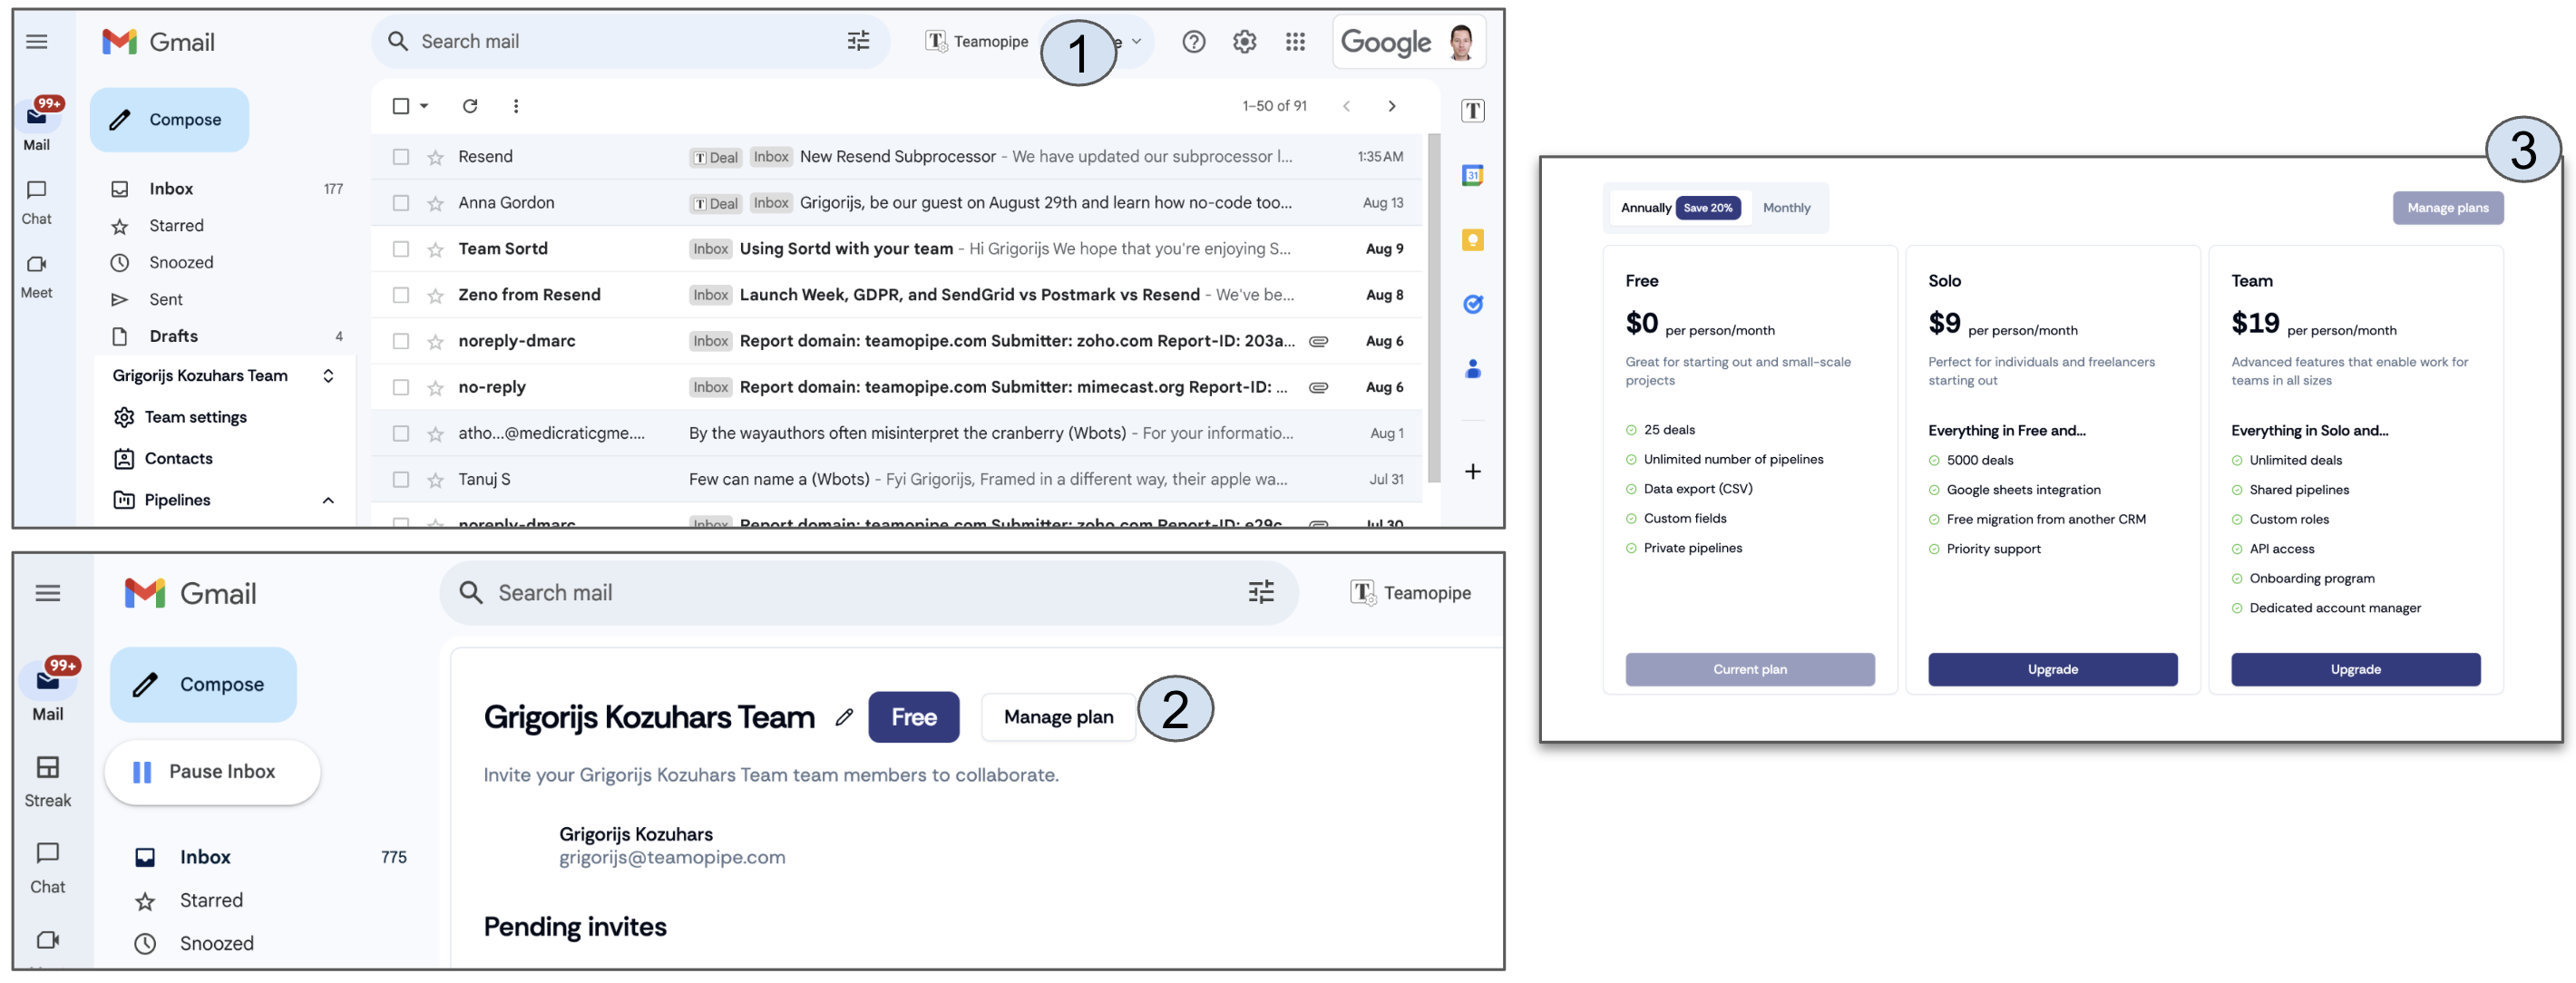The image size is (2576, 983).
Task: Open the select-all dropdown arrow
Action: (x=424, y=106)
